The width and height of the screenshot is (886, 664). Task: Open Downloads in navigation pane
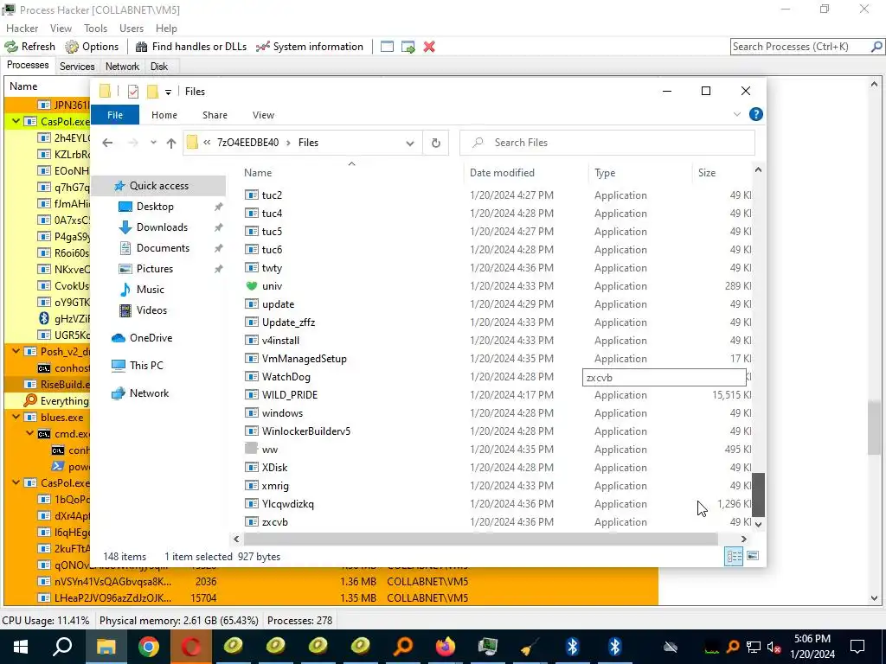[x=162, y=227]
